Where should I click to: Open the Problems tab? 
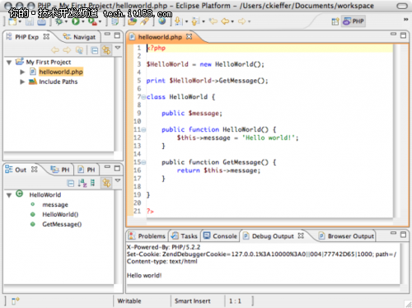(x=147, y=236)
